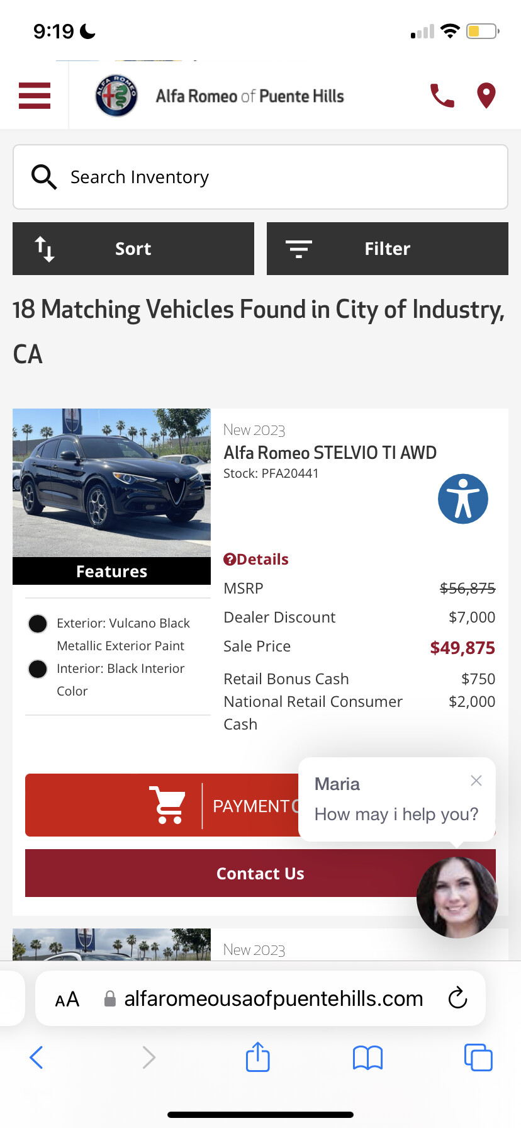521x1128 pixels.
Task: Open chat with Maria's avatar
Action: [457, 897]
